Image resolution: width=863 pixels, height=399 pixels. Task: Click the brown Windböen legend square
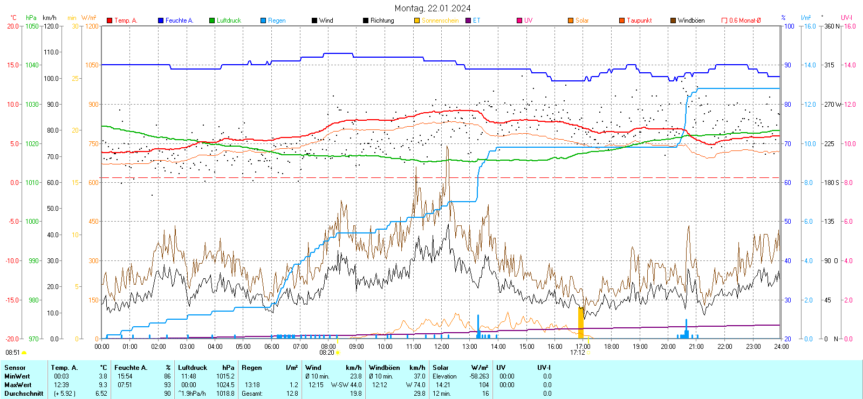point(673,20)
